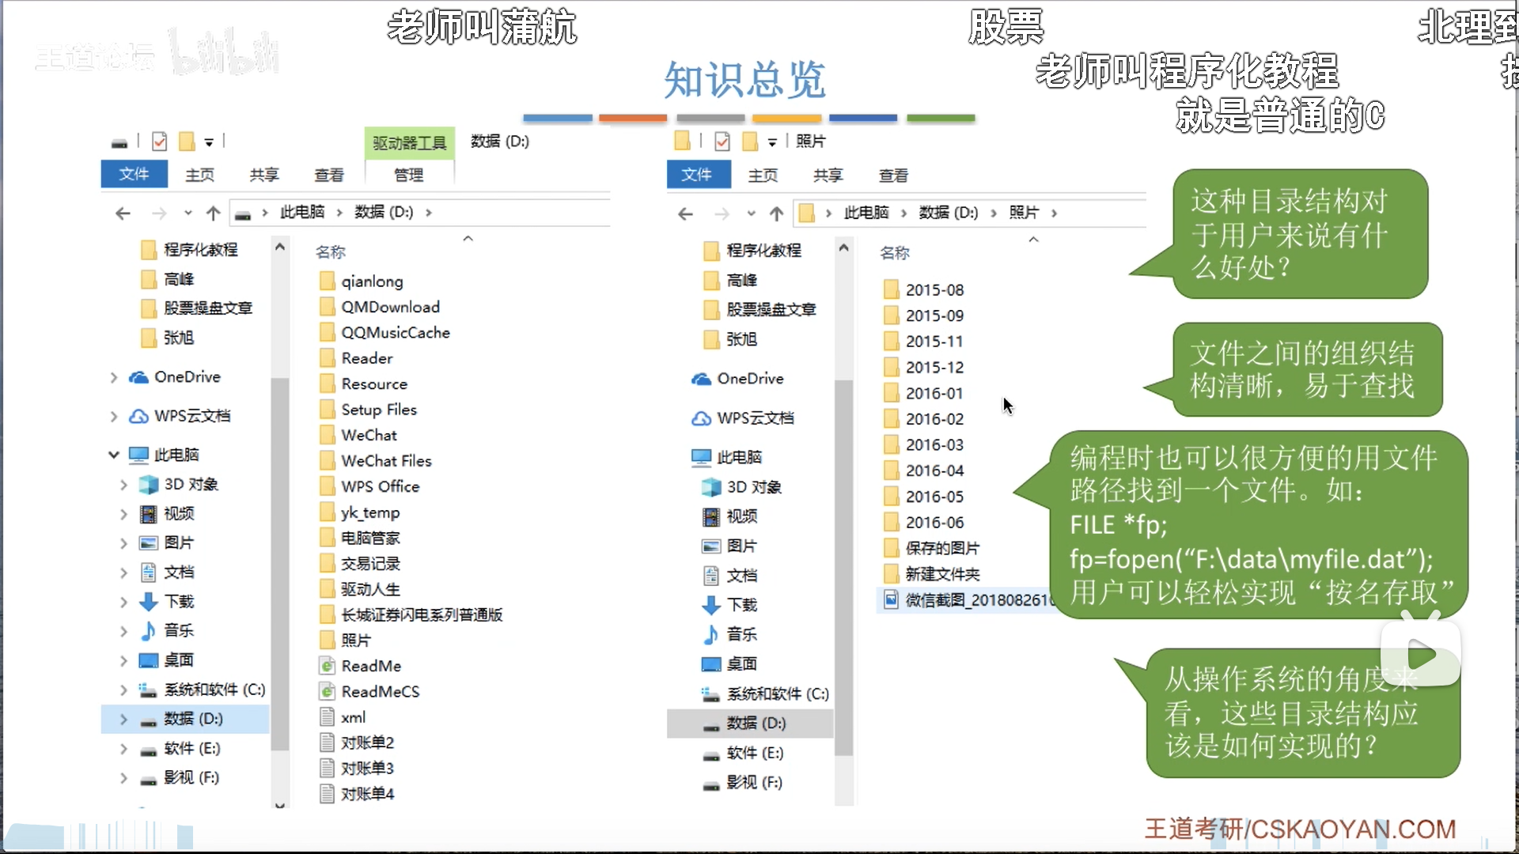Open the 下载 download arrow in left tree

click(148, 602)
